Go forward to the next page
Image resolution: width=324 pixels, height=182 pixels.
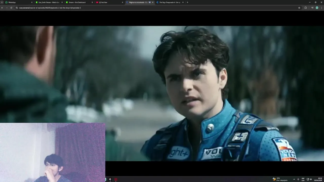[x=7, y=8]
